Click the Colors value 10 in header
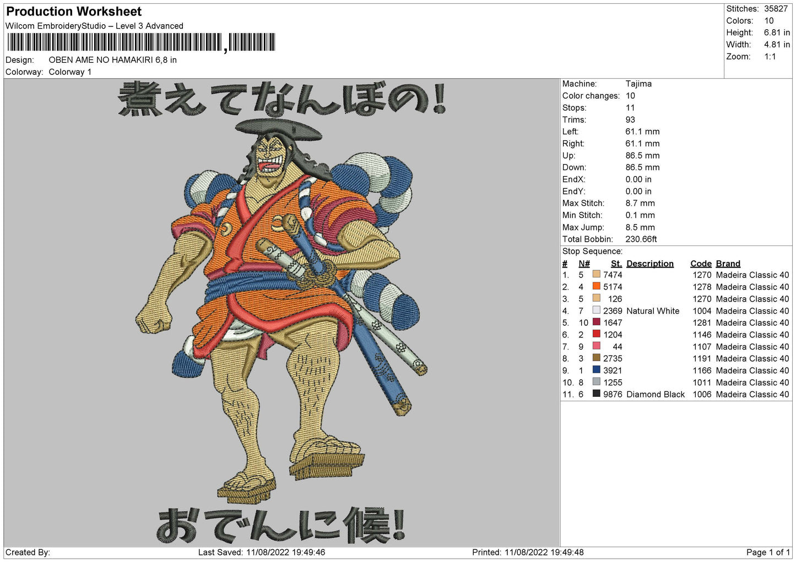The width and height of the screenshot is (796, 562). 768,21
